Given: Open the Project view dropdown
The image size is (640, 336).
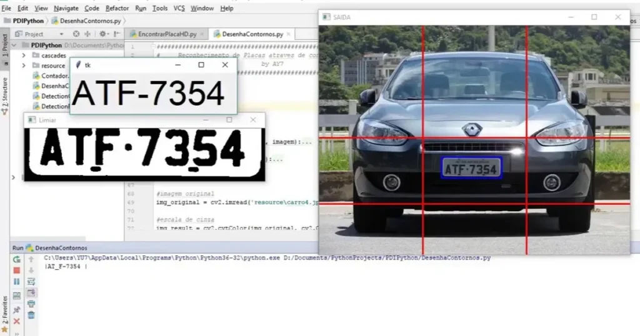Looking at the screenshot, I should point(61,34).
